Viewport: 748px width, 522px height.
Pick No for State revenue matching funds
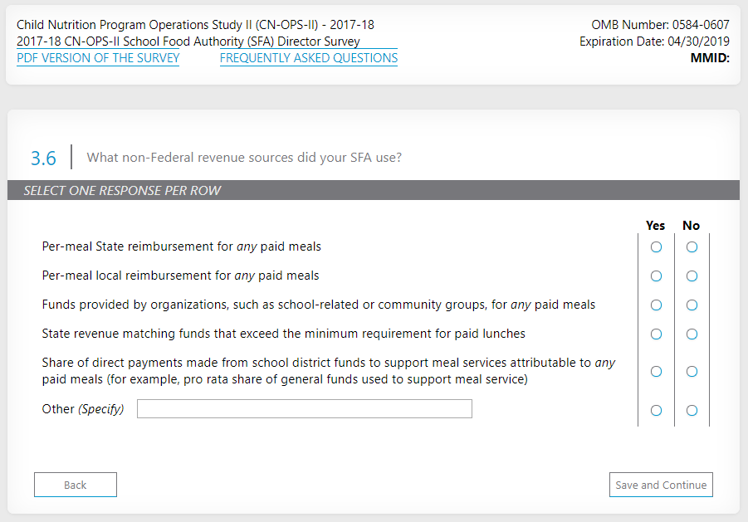tap(692, 334)
